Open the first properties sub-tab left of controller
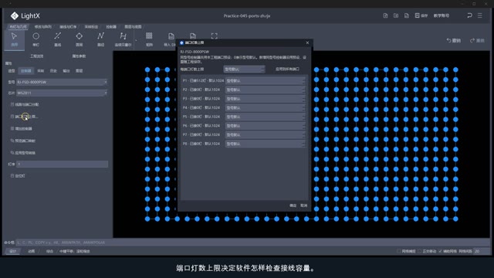494x278 pixels. click(12, 71)
